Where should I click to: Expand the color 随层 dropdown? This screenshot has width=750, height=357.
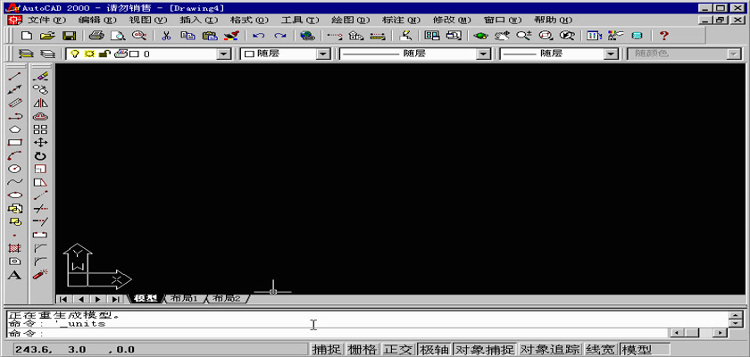click(x=323, y=54)
